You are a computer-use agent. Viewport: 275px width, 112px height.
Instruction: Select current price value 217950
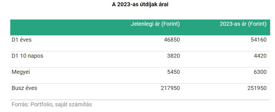170,88
